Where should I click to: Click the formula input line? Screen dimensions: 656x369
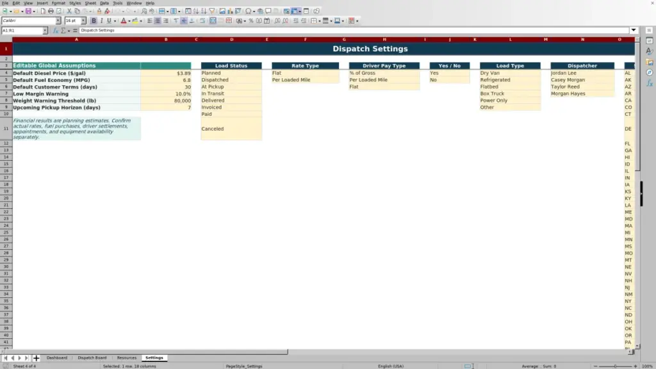354,30
